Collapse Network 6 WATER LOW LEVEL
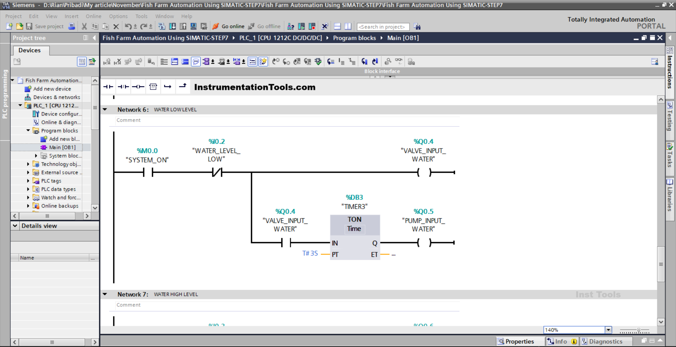This screenshot has width=676, height=347. (x=105, y=109)
